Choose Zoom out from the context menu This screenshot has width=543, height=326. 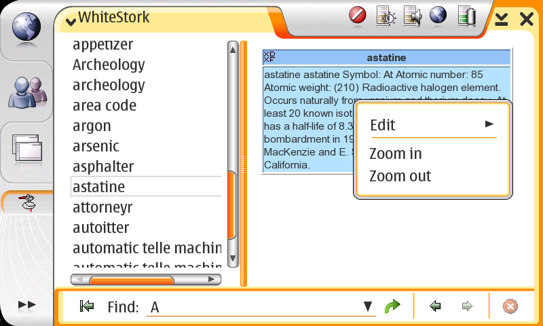tap(400, 177)
